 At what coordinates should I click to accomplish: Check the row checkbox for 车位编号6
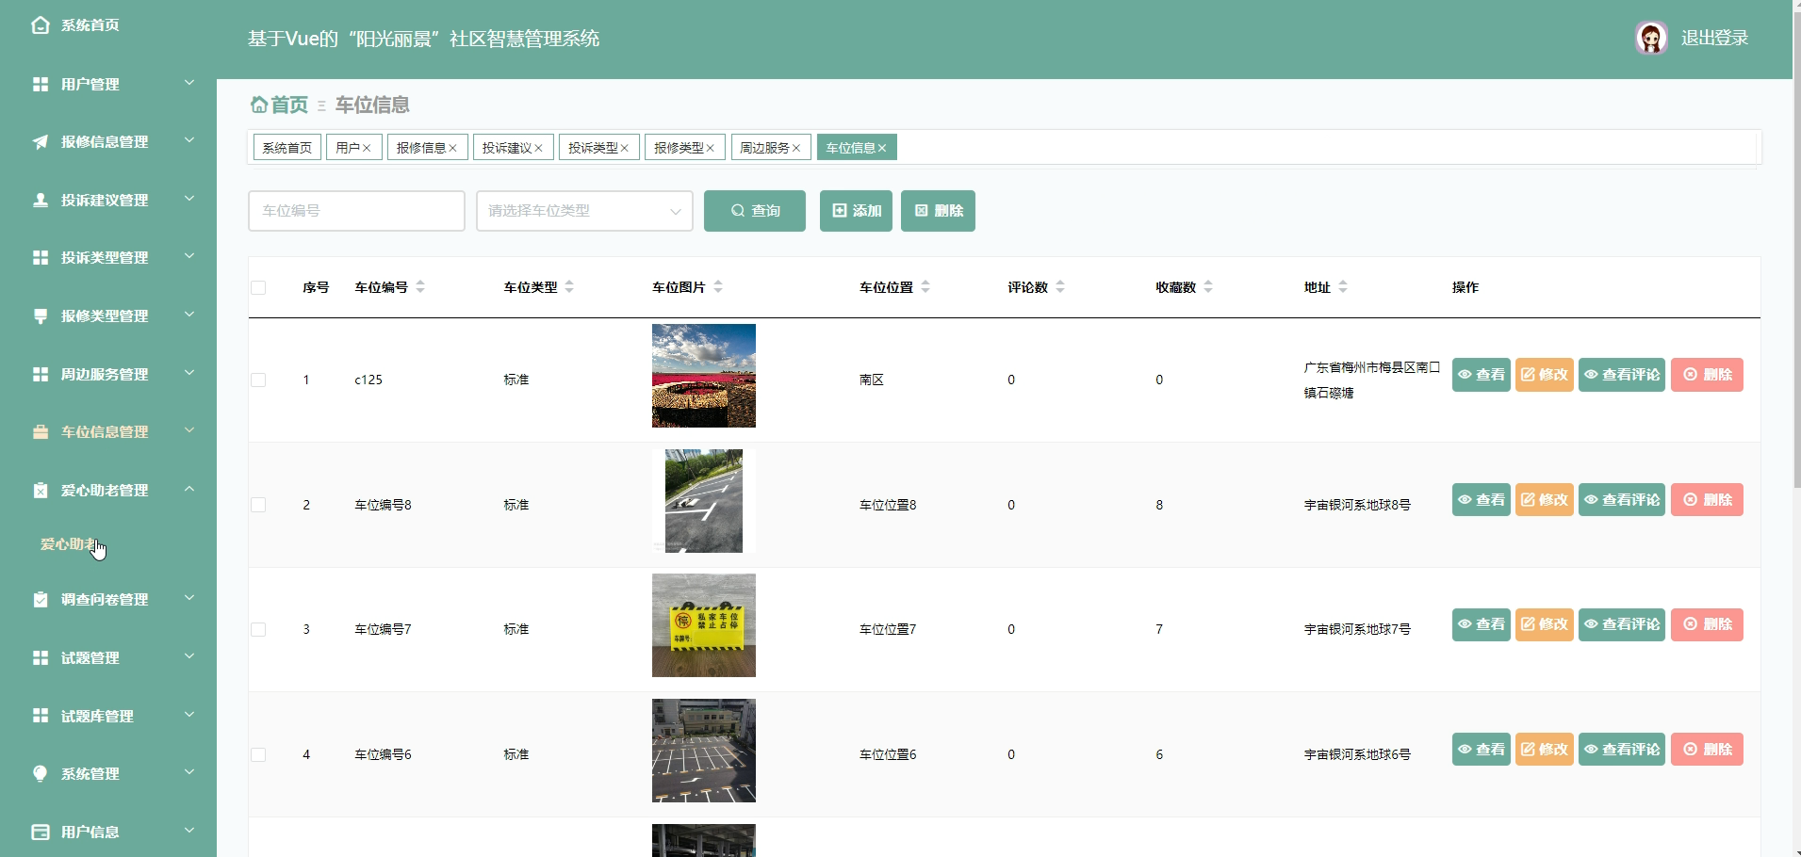point(258,754)
